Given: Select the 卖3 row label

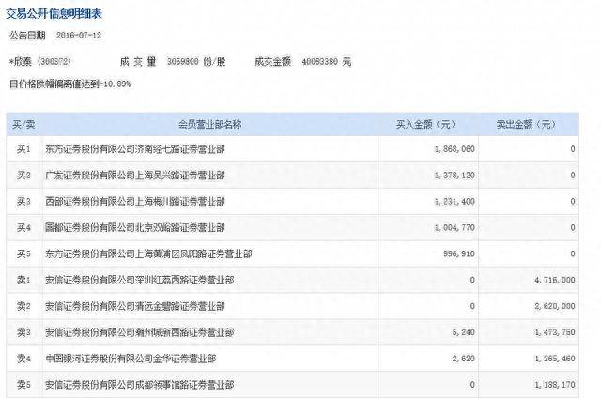Looking at the screenshot, I should (x=23, y=332).
